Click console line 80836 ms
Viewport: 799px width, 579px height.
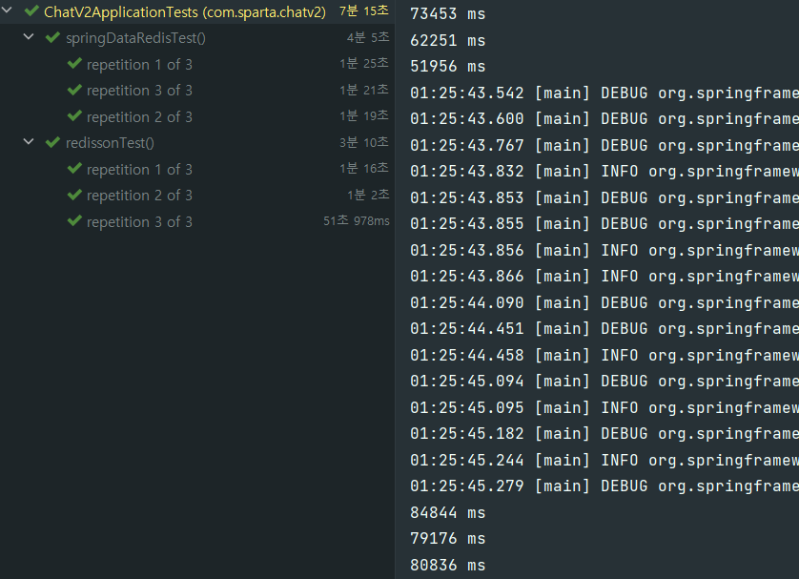(448, 566)
